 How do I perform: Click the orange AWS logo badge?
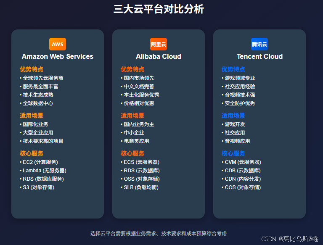click(58, 44)
